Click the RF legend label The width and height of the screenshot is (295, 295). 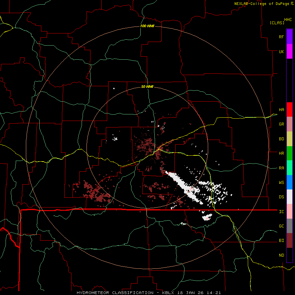click(x=281, y=37)
